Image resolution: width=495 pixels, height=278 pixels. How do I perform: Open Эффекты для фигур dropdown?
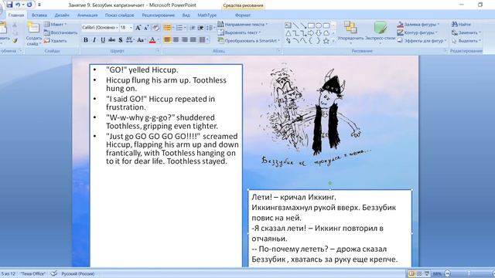pyautogui.click(x=422, y=41)
